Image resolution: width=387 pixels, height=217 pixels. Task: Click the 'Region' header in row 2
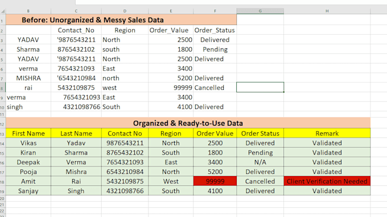[125, 30]
